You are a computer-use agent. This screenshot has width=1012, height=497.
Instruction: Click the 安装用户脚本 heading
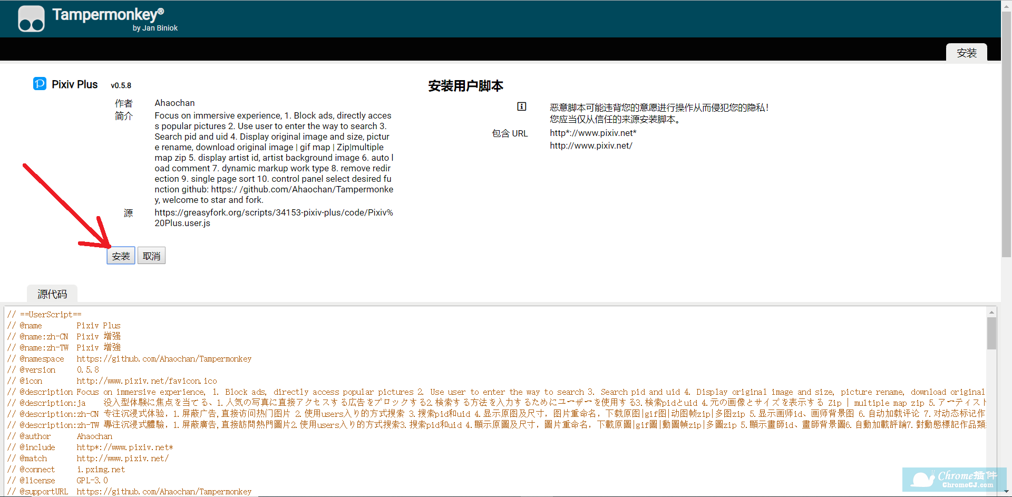(465, 86)
